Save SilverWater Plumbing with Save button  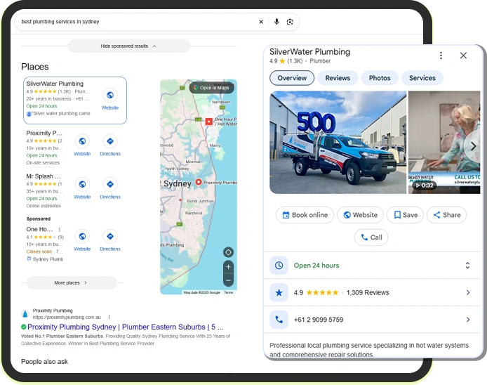(405, 215)
